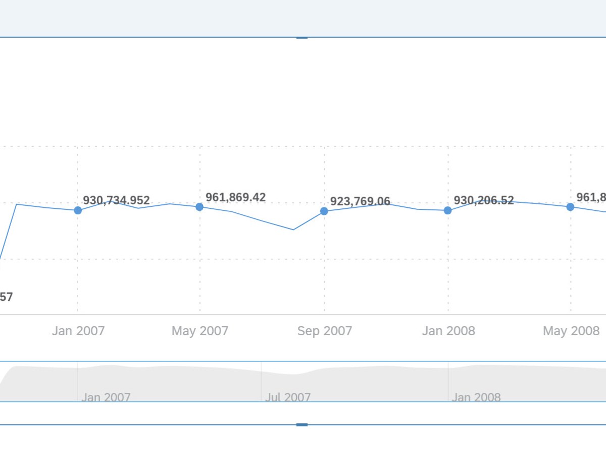
Task: Select the 930,206.52 data label
Action: [483, 200]
